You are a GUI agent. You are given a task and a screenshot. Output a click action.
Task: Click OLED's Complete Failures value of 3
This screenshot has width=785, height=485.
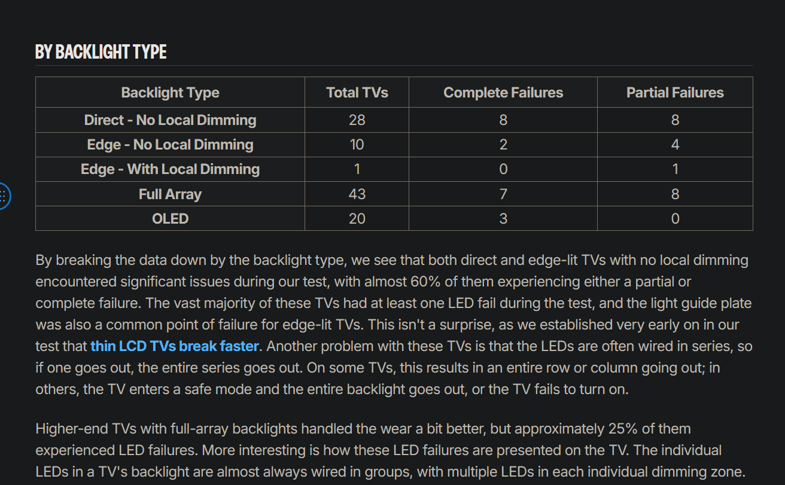coord(503,219)
